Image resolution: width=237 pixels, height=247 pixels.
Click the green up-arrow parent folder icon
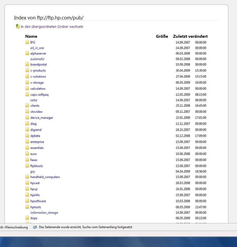[x=18, y=26]
